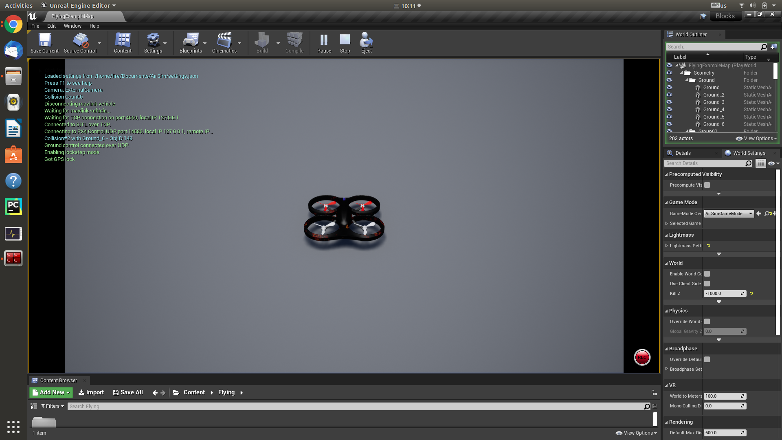Open the File menu
The height and width of the screenshot is (440, 782).
pyautogui.click(x=35, y=26)
